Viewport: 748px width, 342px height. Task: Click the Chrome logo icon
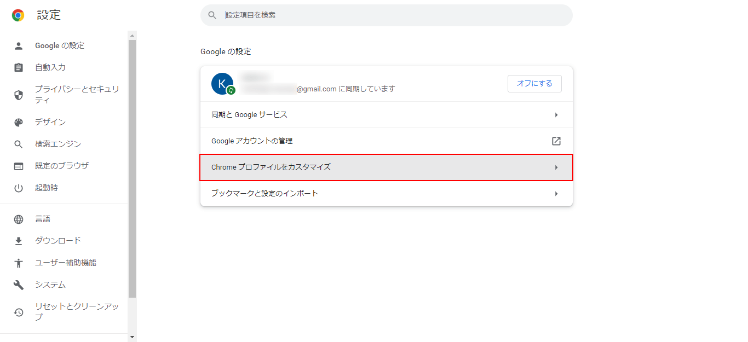(18, 15)
